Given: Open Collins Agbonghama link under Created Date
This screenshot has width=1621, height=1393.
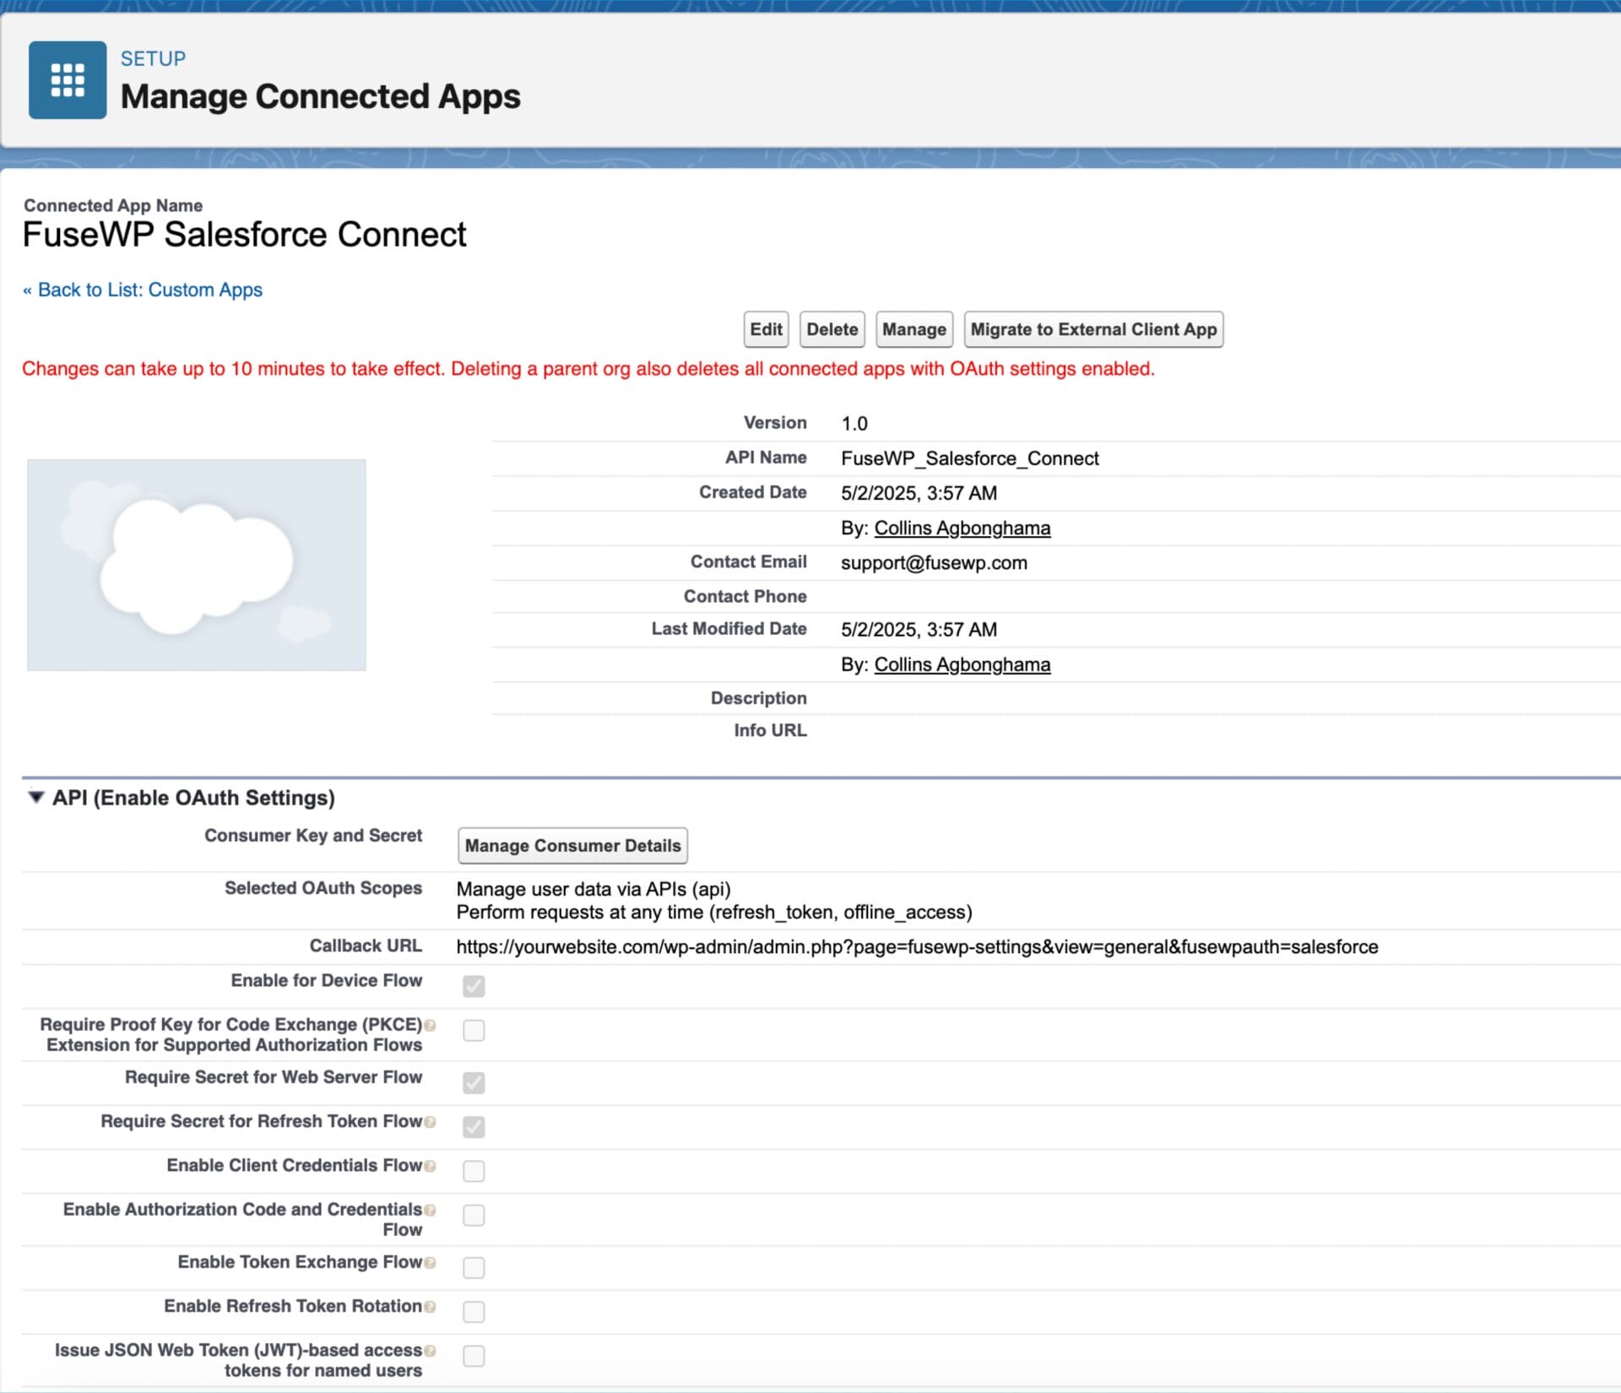Looking at the screenshot, I should coord(962,528).
